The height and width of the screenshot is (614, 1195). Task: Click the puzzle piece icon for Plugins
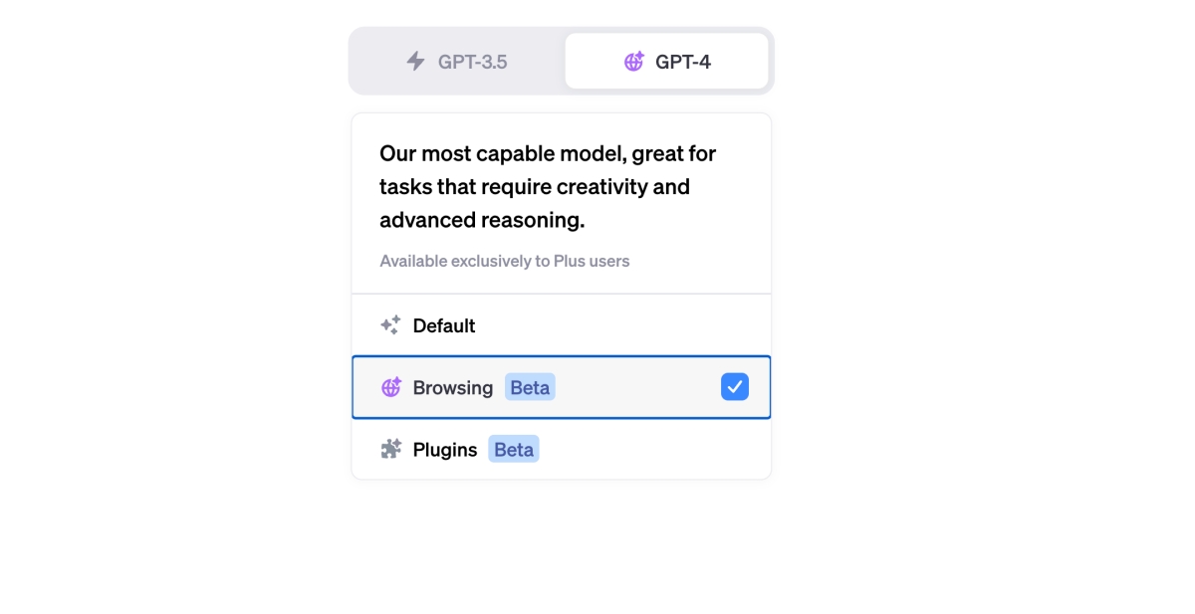click(x=391, y=450)
